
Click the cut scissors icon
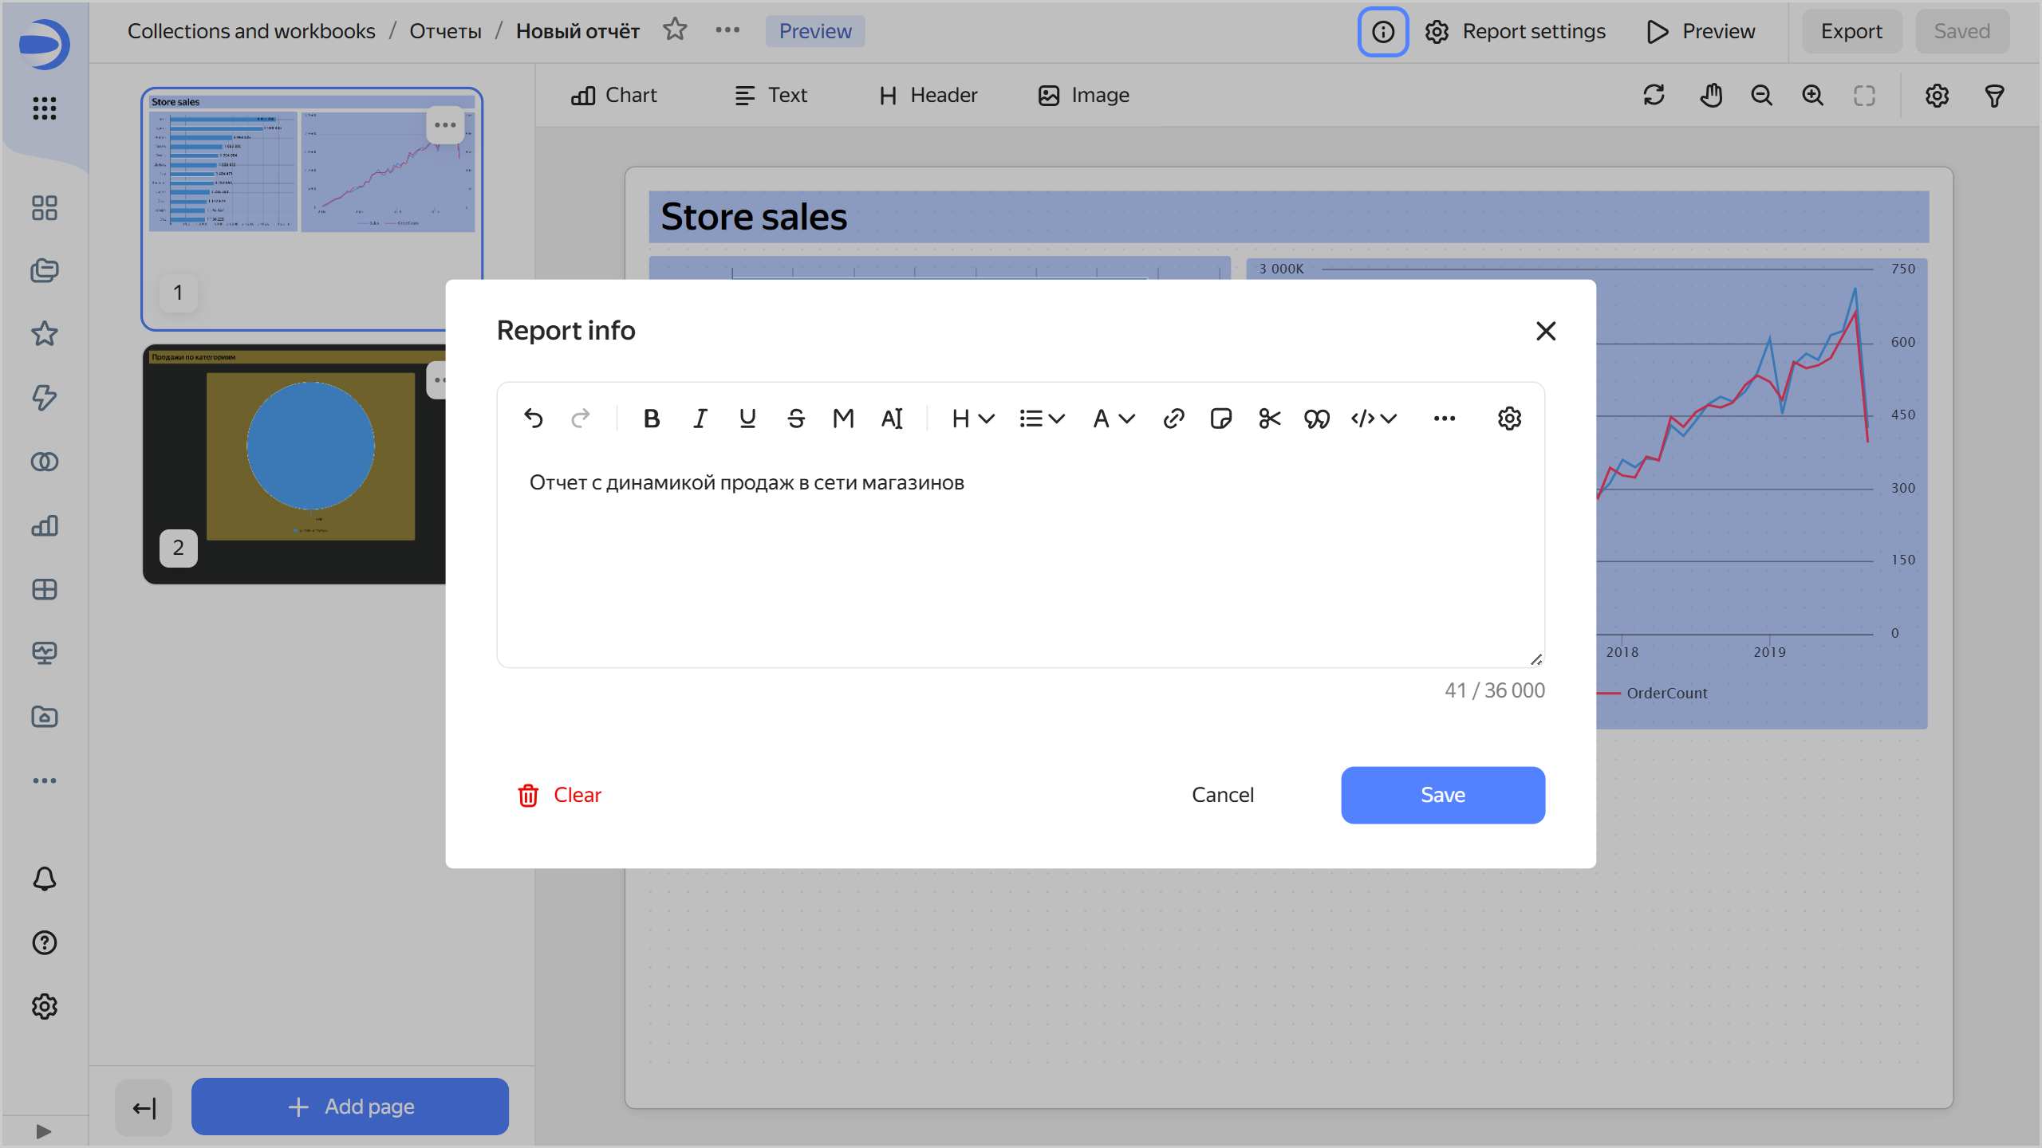click(1269, 419)
